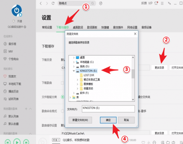Screen dimensions: 183x144
Task: Go back with the left arrow
Action: pyautogui.click(x=41, y=3)
